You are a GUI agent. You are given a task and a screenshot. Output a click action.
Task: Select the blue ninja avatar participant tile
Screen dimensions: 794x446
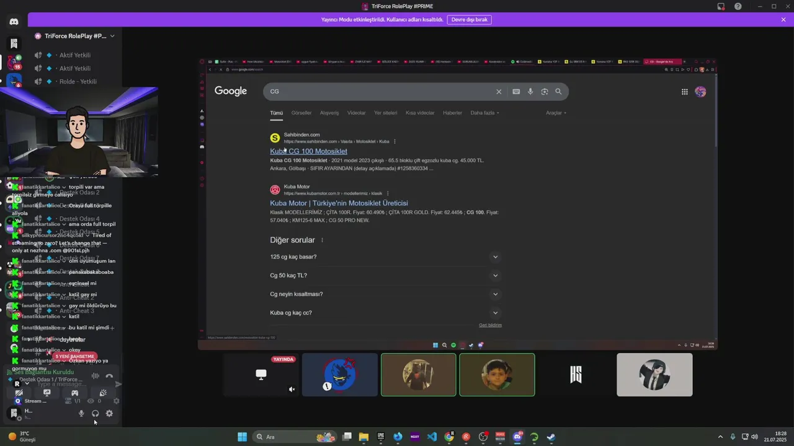[x=340, y=375]
